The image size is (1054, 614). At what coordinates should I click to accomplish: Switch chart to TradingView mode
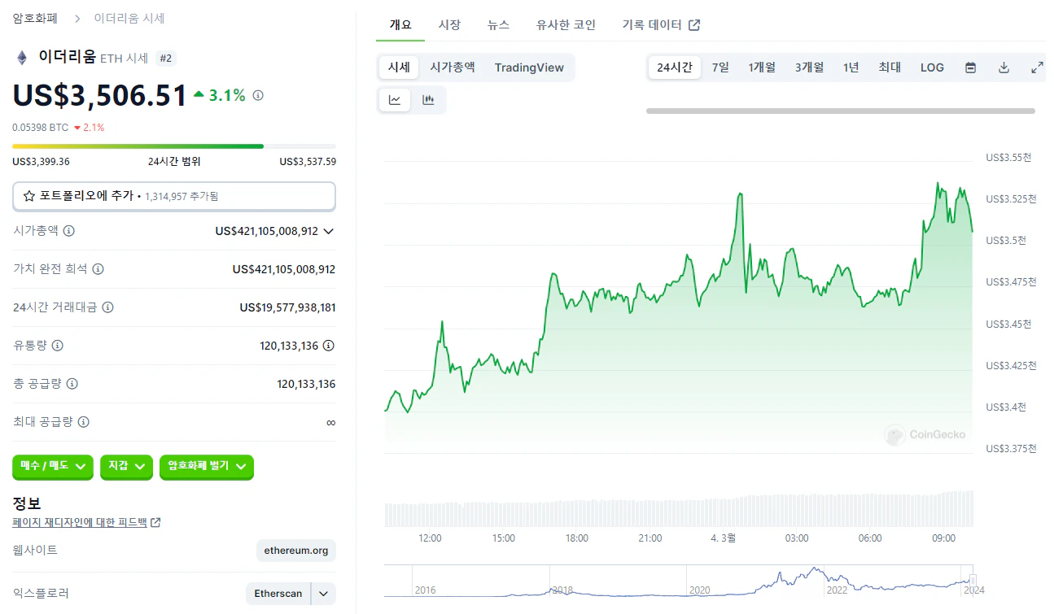(529, 67)
